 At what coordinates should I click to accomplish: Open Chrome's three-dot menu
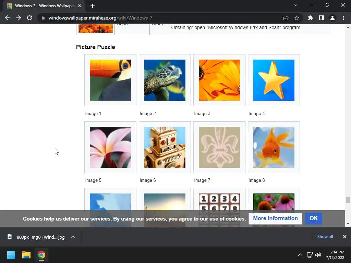tap(343, 18)
